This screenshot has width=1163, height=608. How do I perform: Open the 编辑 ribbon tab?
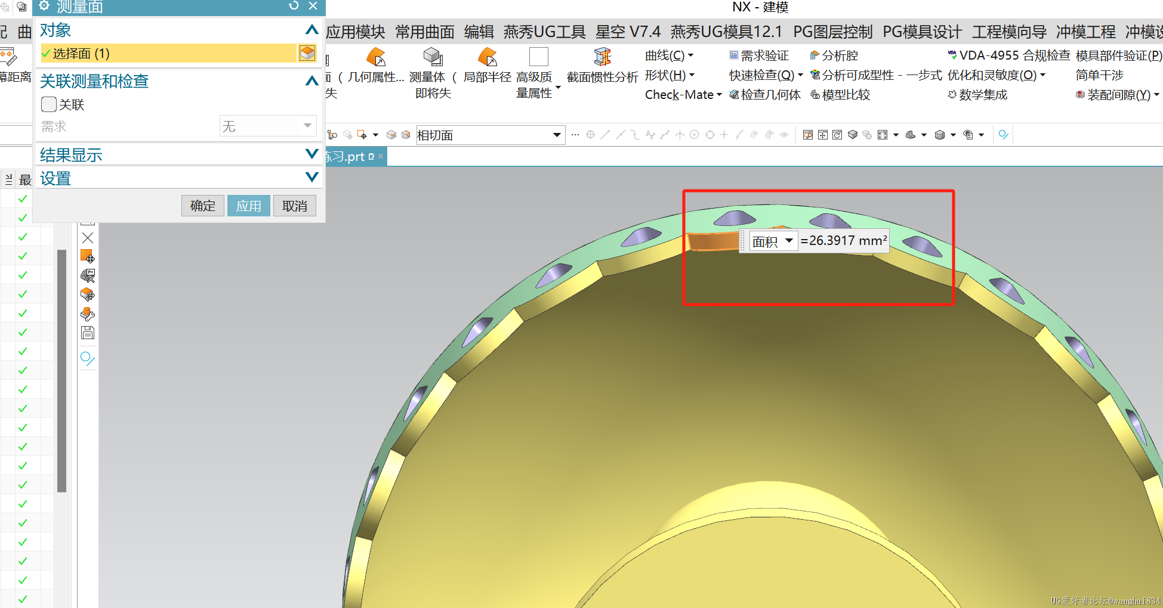tap(479, 32)
